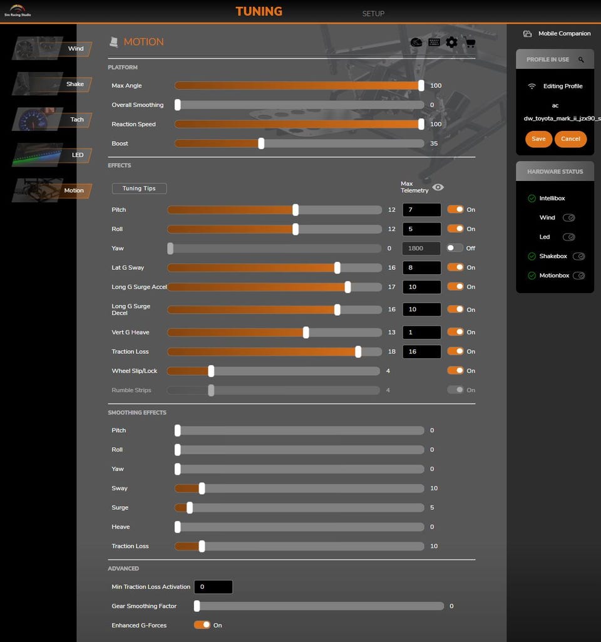601x642 pixels.
Task: Open the Motion settings gear icon
Action: click(451, 42)
